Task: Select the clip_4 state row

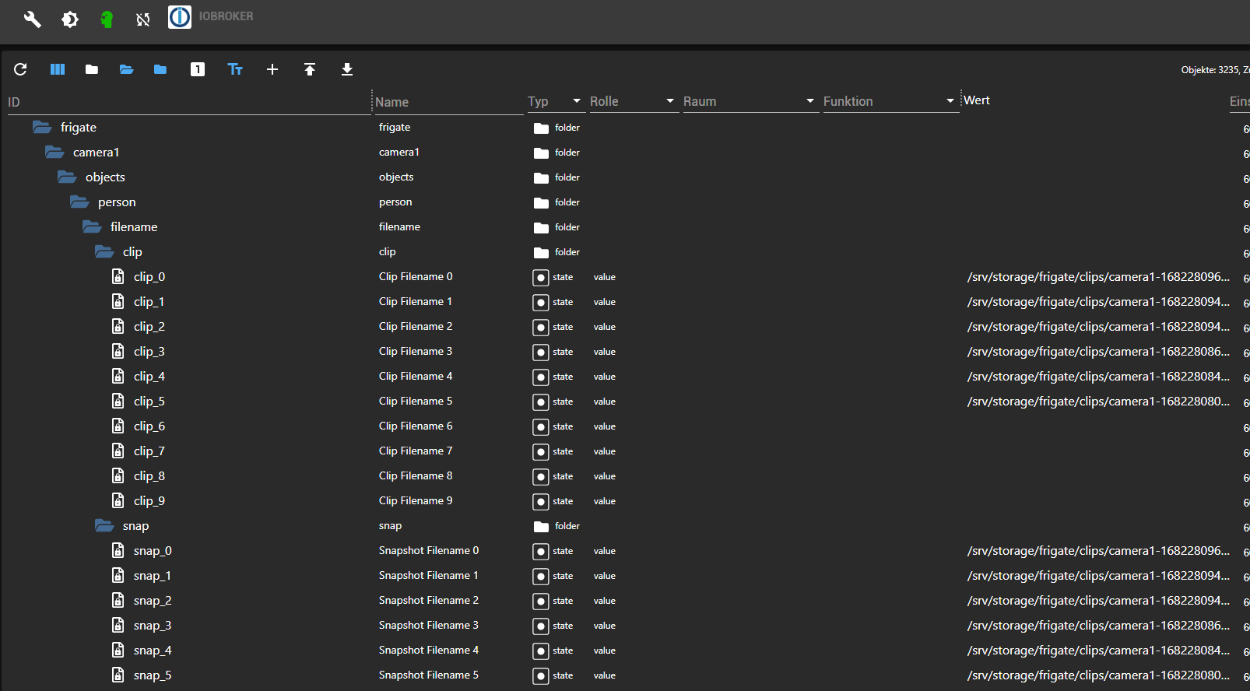Action: 625,376
